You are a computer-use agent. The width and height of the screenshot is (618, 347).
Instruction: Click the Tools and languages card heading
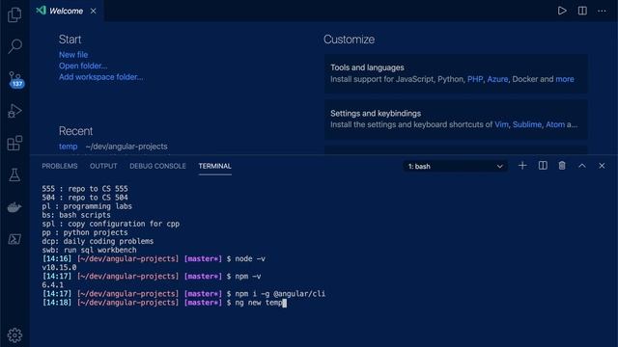[367, 67]
